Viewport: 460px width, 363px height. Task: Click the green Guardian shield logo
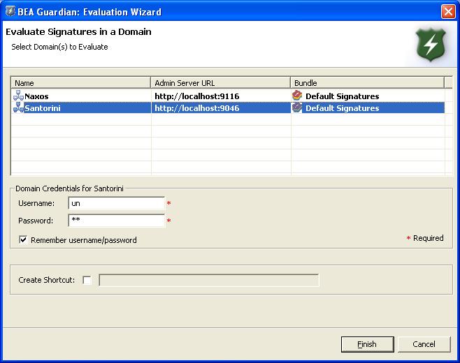tap(431, 45)
